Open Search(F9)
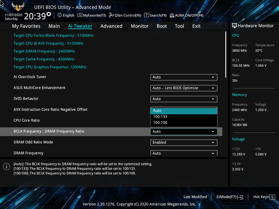The image size is (279, 209). (x=155, y=15)
